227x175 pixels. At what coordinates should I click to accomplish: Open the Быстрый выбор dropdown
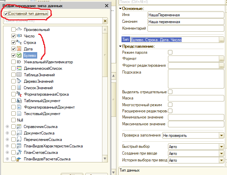[221, 146]
